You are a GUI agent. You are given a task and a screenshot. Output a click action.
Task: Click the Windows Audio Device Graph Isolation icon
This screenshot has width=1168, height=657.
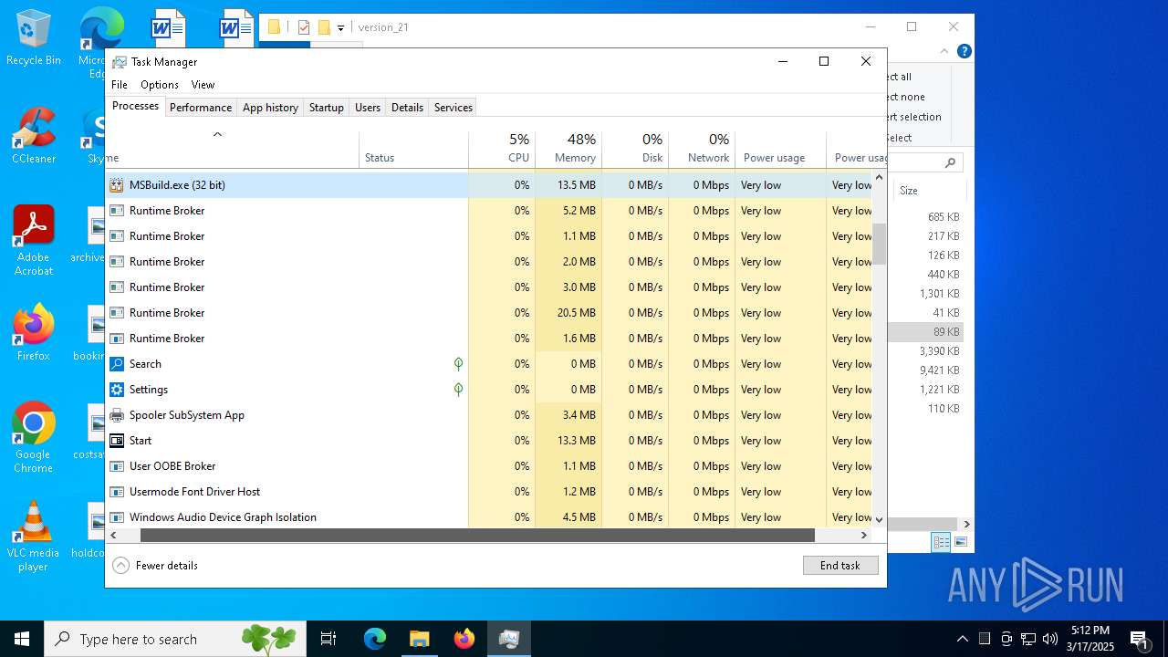pyautogui.click(x=117, y=517)
